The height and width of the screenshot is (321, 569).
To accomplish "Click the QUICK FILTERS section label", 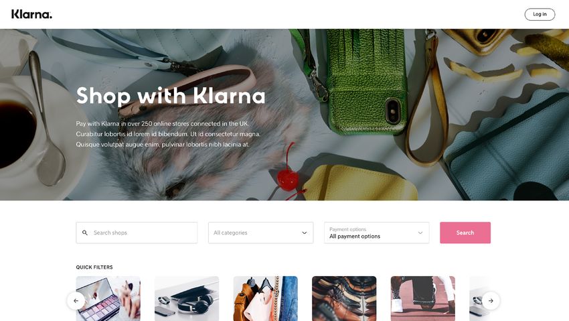I will 94,267.
